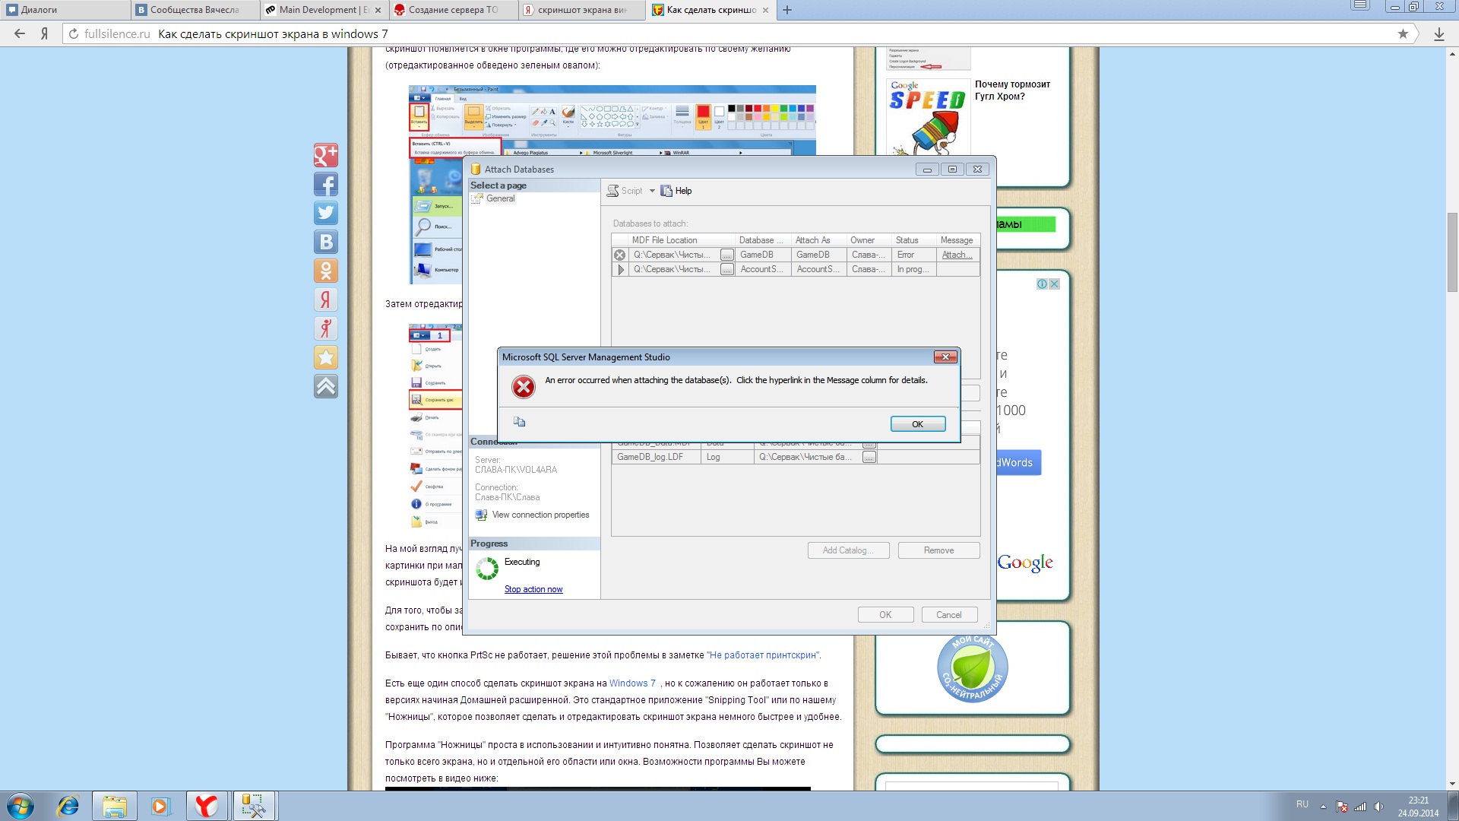The height and width of the screenshot is (821, 1459).
Task: Open the 'Не работает принтскрин' link
Action: coord(764,655)
